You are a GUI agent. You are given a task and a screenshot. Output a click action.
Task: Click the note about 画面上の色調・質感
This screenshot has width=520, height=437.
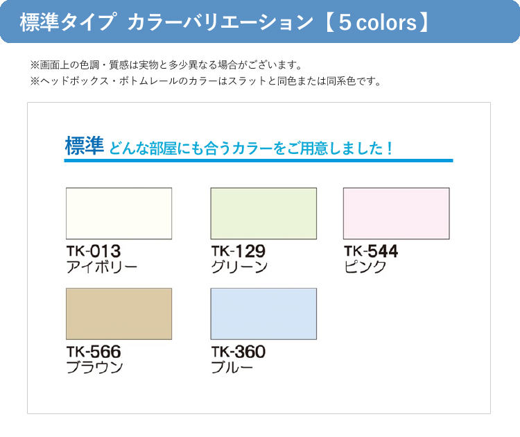click(x=166, y=65)
